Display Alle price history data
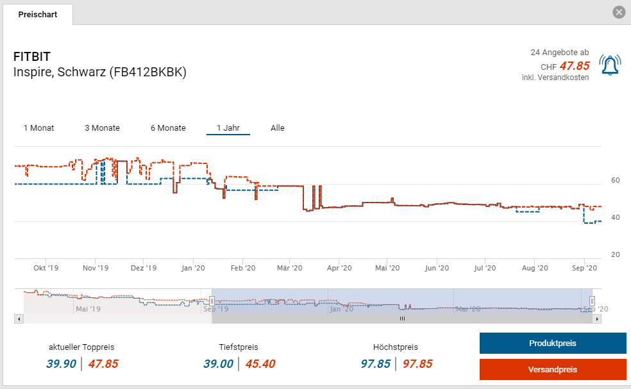The height and width of the screenshot is (389, 631). [x=277, y=128]
